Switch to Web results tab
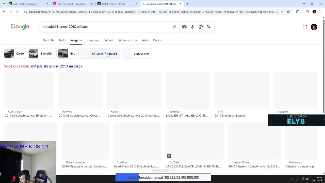The image size is (325, 183). 145,40
